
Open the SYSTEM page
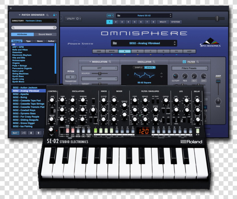[175, 22]
